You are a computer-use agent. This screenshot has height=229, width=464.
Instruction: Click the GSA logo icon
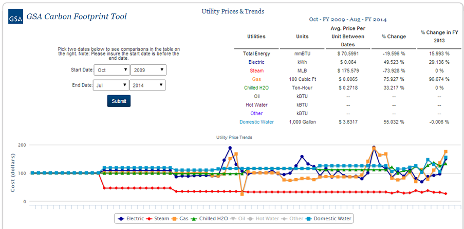(16, 17)
